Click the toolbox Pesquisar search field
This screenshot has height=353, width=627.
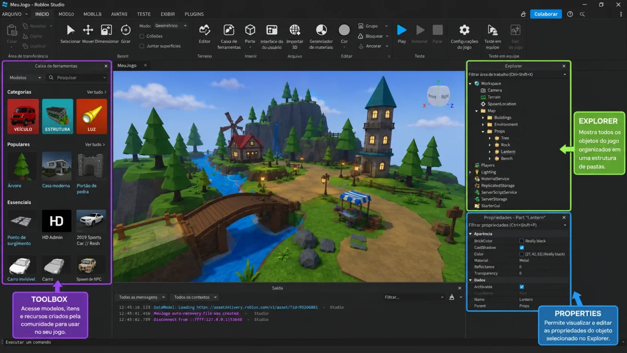pos(78,78)
